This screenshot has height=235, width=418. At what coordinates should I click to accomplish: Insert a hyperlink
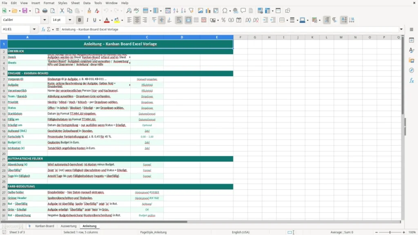coord(236,11)
